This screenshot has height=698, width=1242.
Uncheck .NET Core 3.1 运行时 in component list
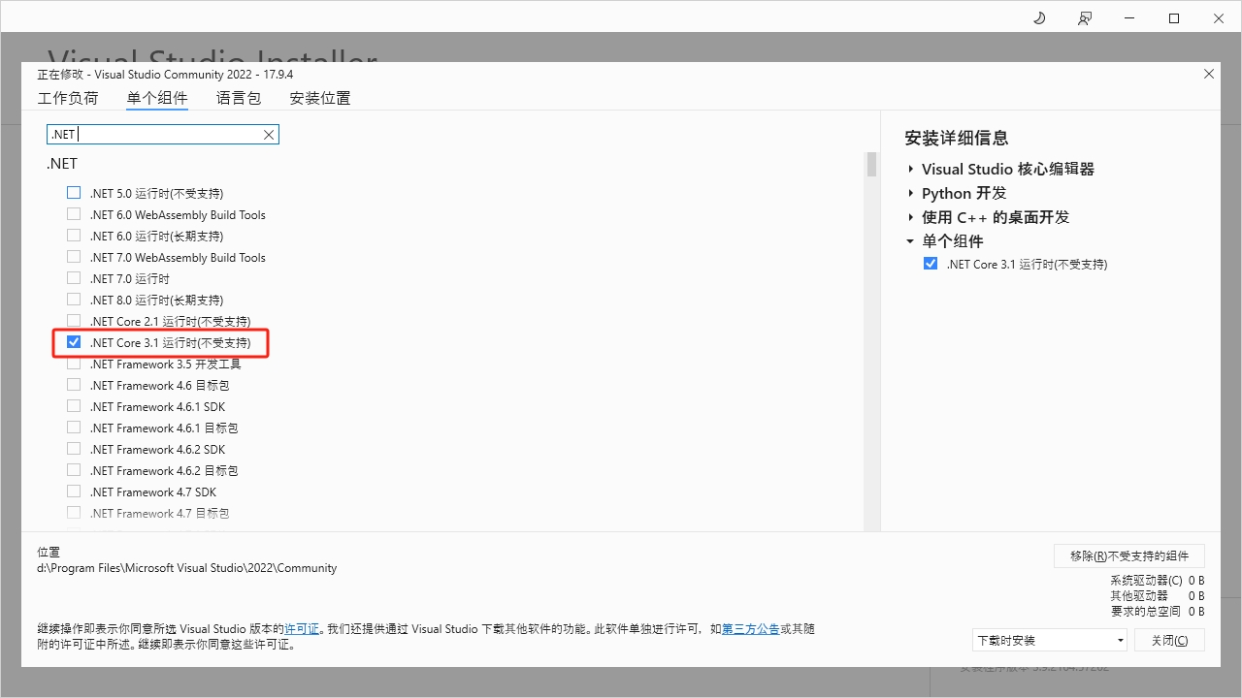point(74,342)
